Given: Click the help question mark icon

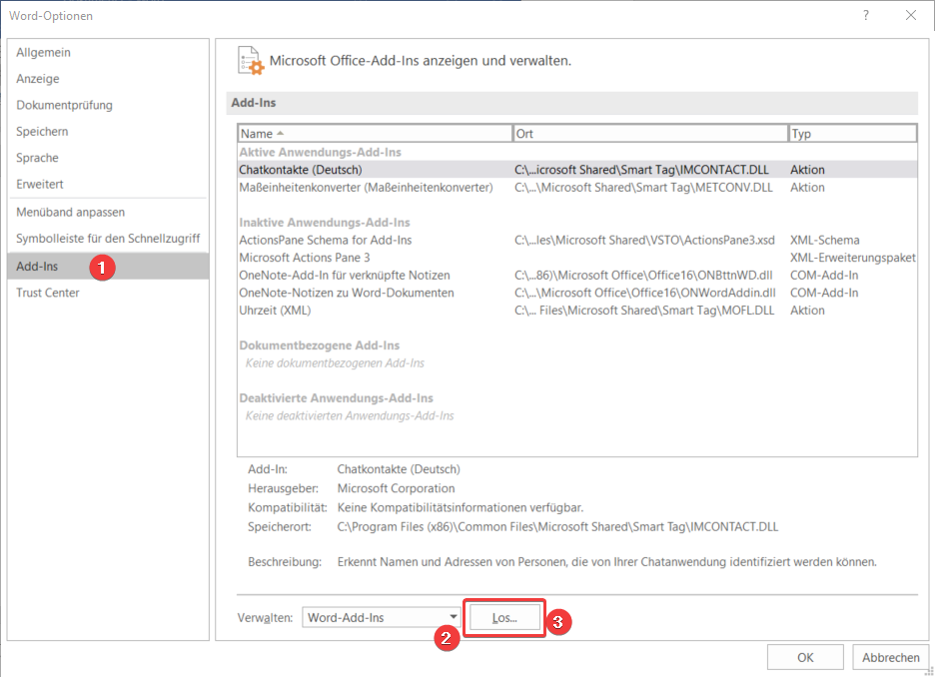Looking at the screenshot, I should [x=865, y=15].
